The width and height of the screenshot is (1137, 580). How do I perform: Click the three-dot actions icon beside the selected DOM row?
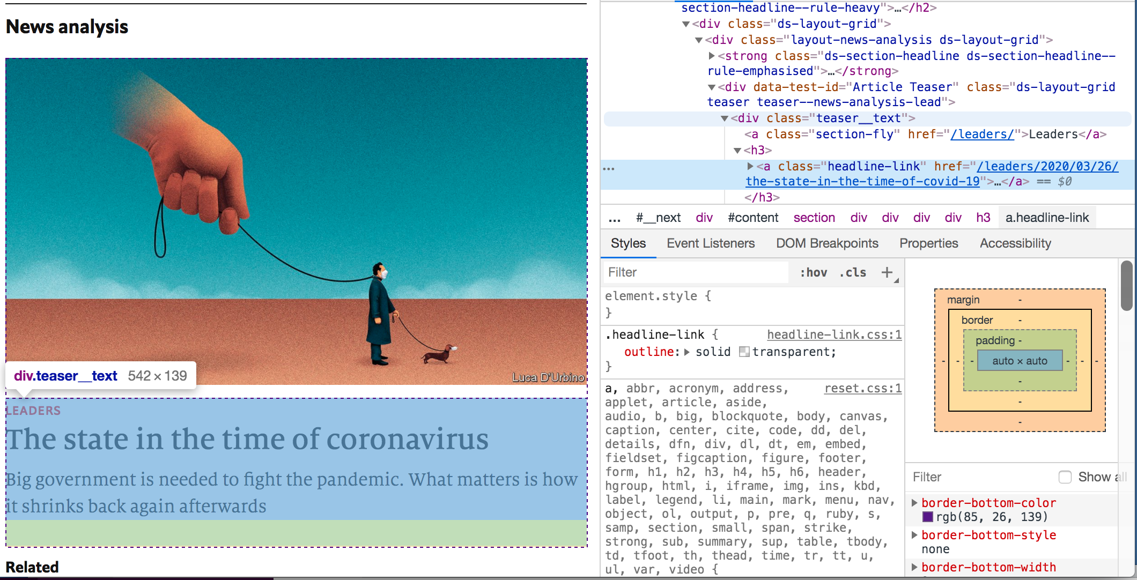click(x=609, y=168)
